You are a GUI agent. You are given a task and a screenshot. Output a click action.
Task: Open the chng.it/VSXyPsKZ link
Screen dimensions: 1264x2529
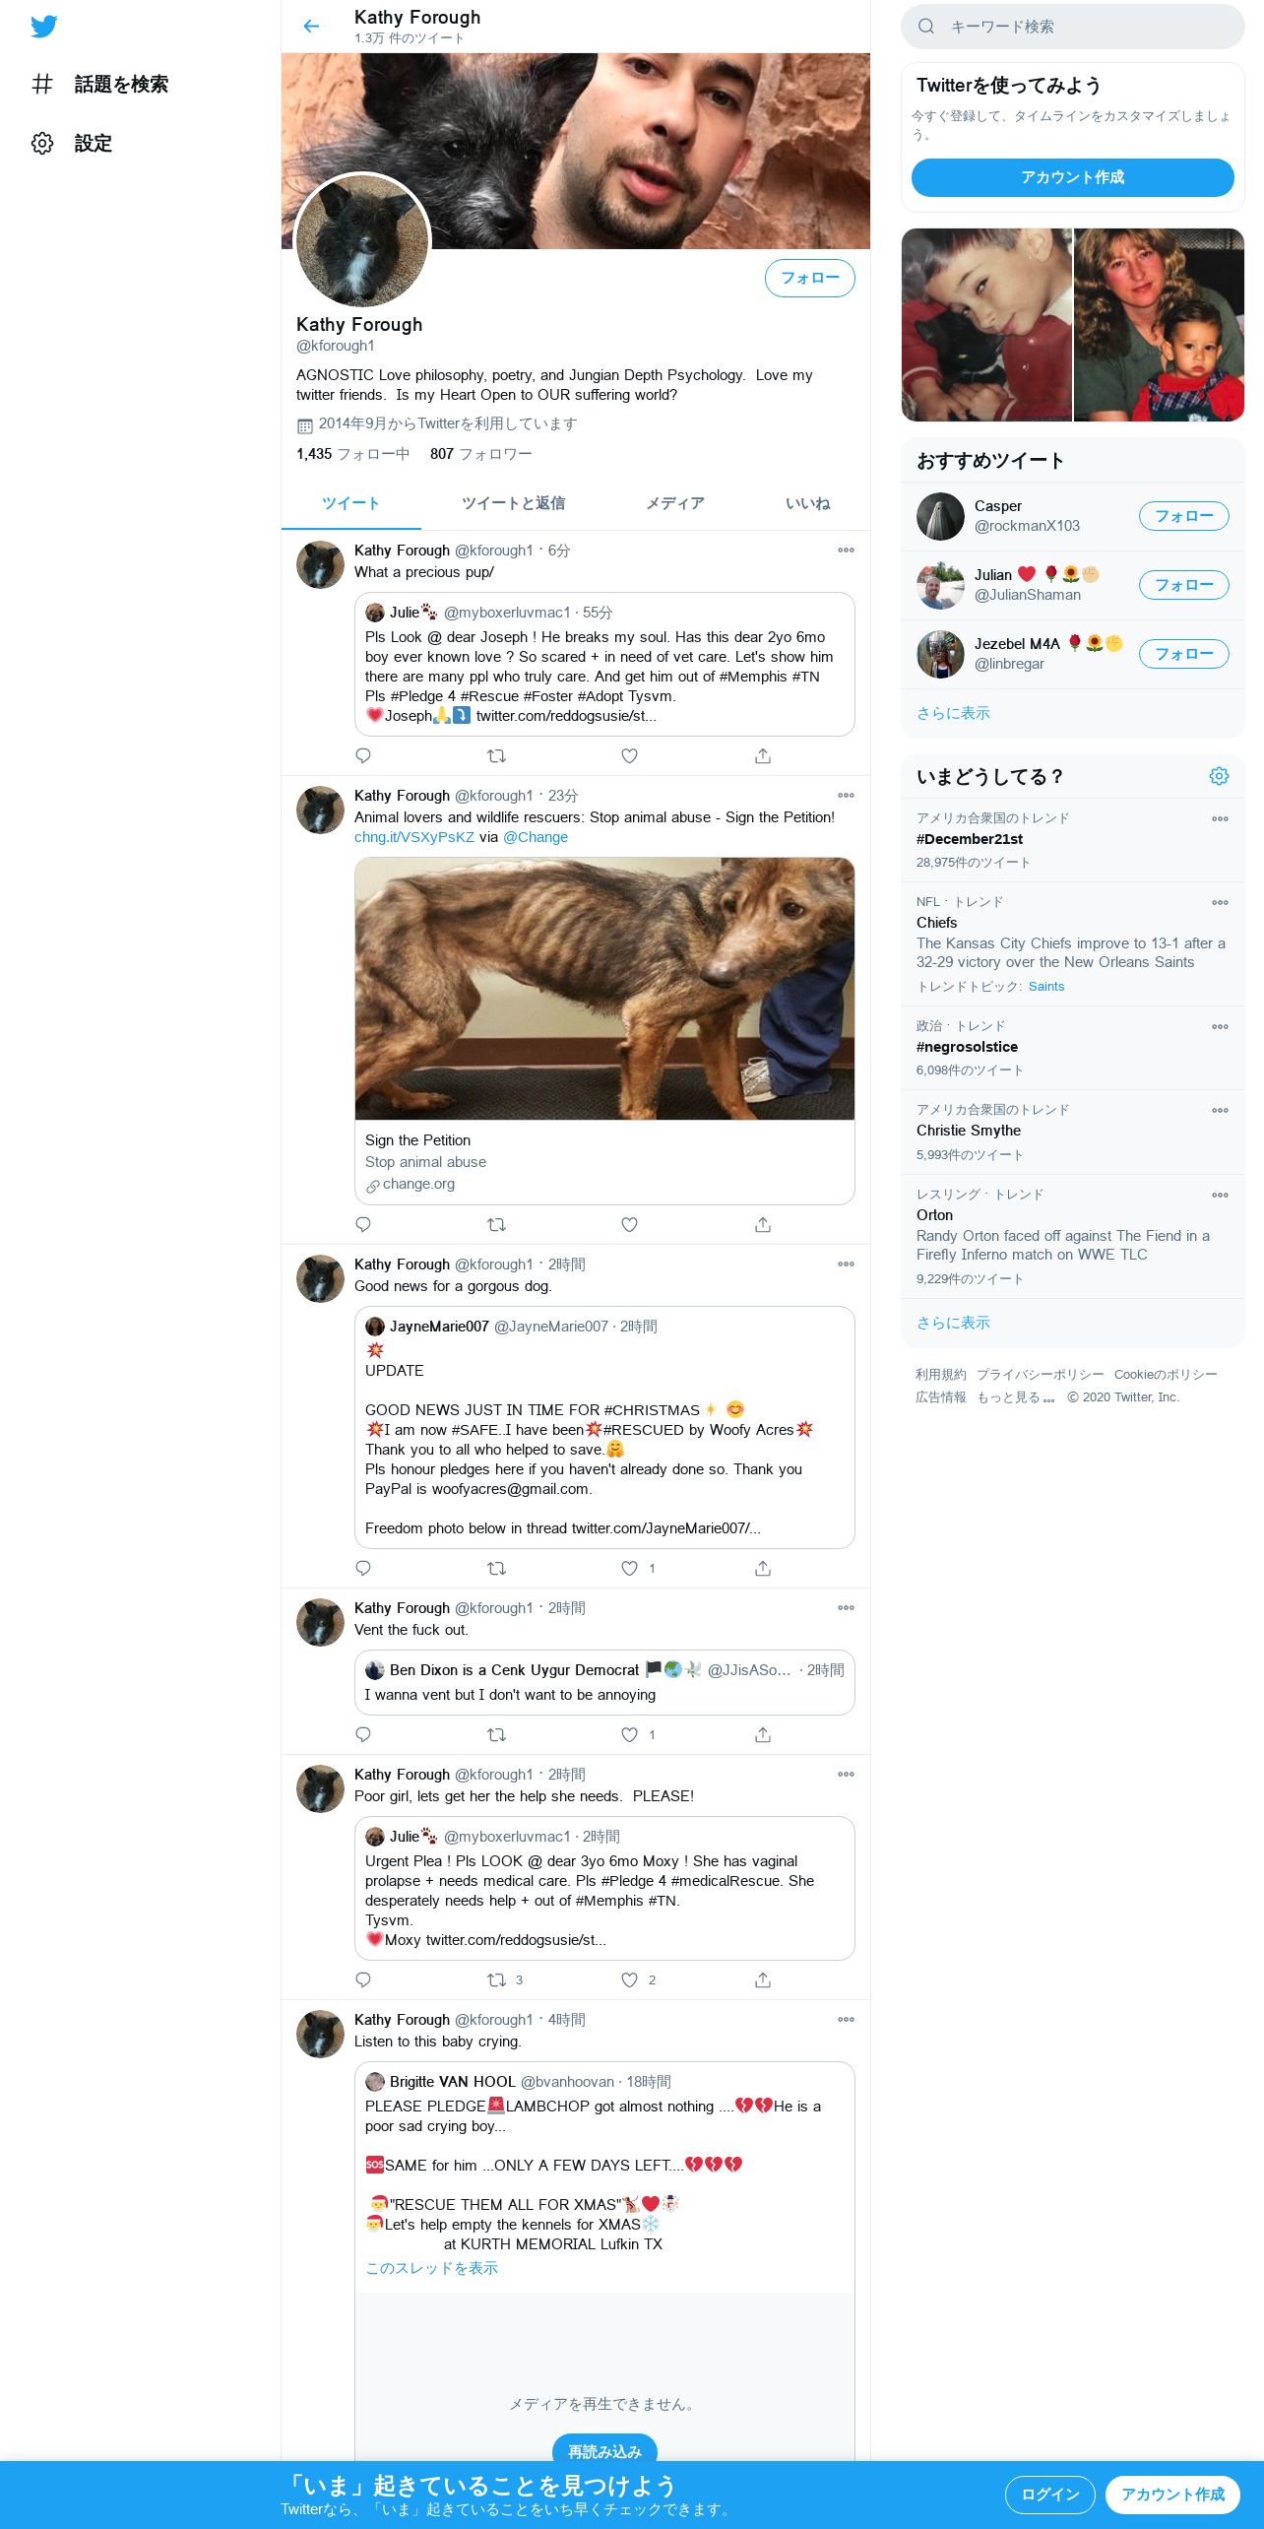click(414, 837)
